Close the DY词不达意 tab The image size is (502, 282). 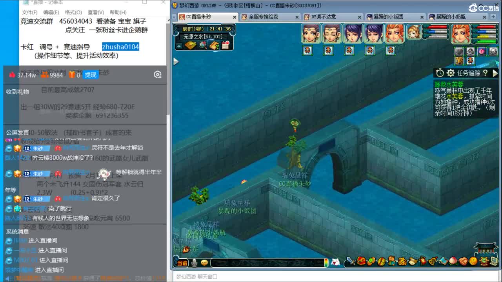360,17
